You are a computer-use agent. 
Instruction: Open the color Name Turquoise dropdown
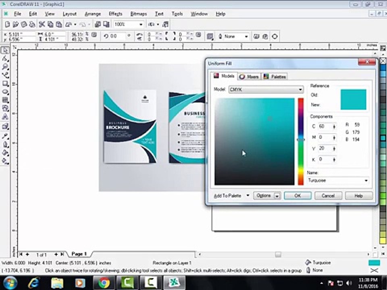pyautogui.click(x=366, y=180)
